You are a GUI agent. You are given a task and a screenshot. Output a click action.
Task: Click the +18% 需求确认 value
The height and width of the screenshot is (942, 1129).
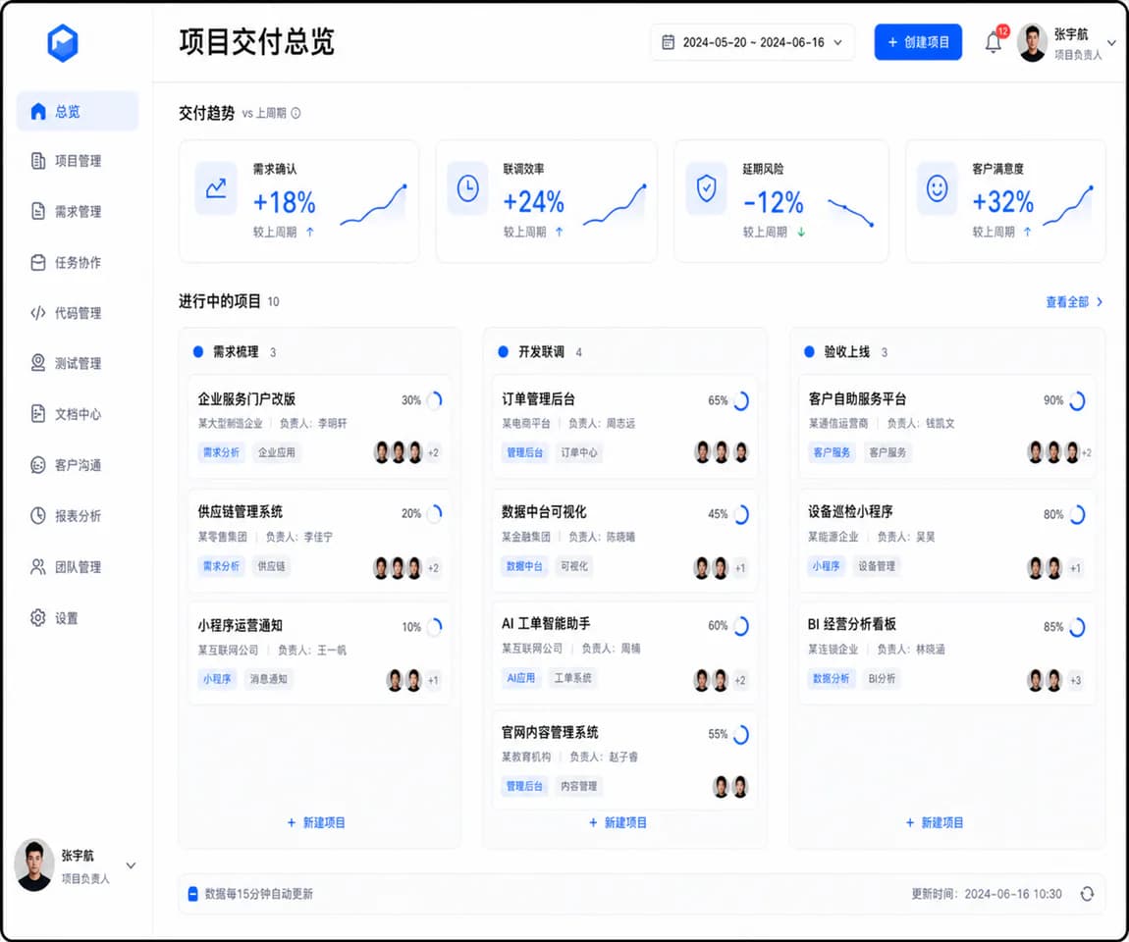tap(285, 202)
